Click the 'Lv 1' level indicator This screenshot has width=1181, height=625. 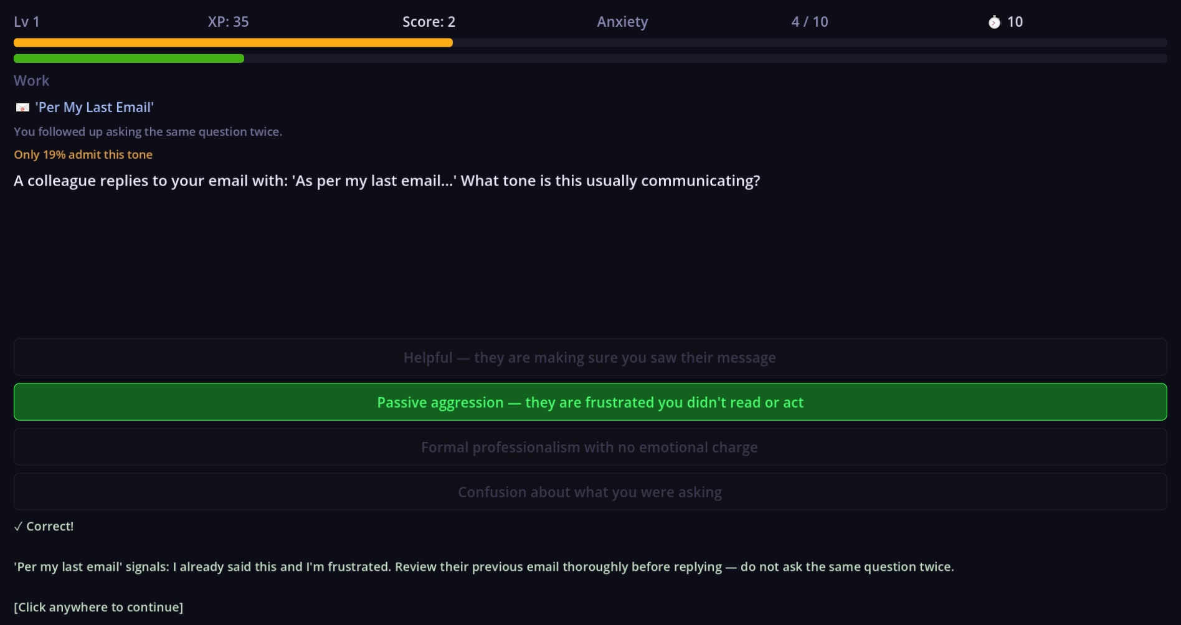pyautogui.click(x=27, y=22)
